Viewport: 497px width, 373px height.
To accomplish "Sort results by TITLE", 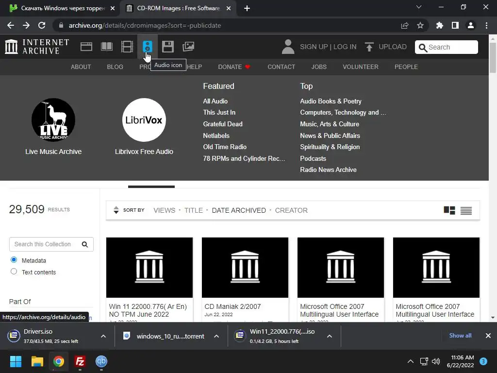I will point(193,210).
